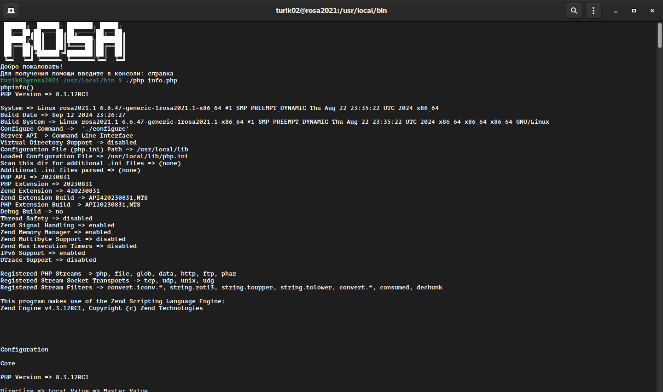Close the terminal window
Image resolution: width=663 pixels, height=392 pixels.
pos(652,11)
